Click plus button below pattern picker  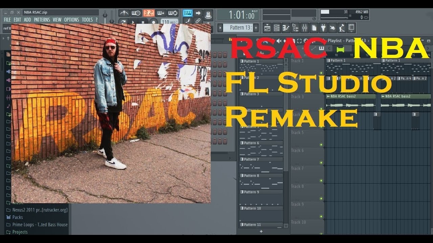coord(261,232)
